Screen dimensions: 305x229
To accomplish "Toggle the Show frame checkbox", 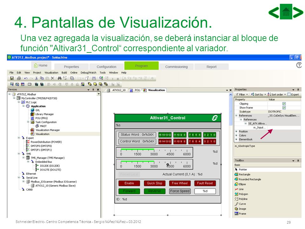I will point(284,108).
